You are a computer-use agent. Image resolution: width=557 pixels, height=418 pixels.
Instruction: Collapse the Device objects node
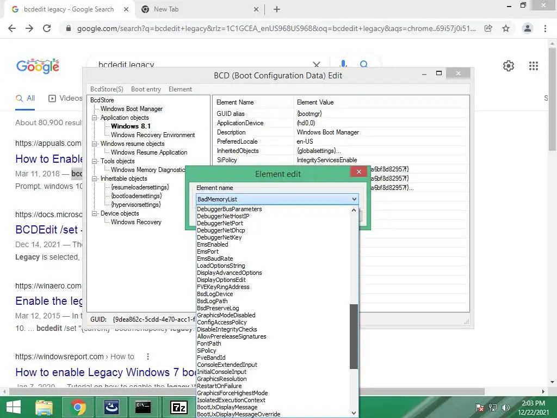click(x=95, y=213)
